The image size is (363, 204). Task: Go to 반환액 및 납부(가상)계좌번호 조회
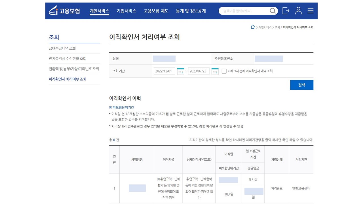tap(74, 69)
